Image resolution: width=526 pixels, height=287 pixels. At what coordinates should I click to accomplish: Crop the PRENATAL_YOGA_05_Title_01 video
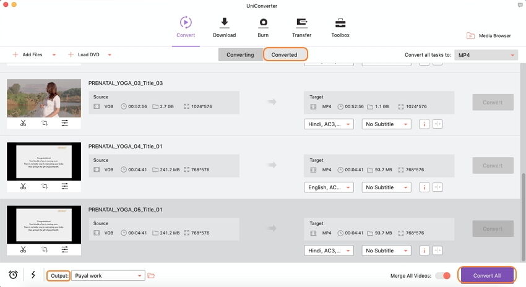point(45,249)
